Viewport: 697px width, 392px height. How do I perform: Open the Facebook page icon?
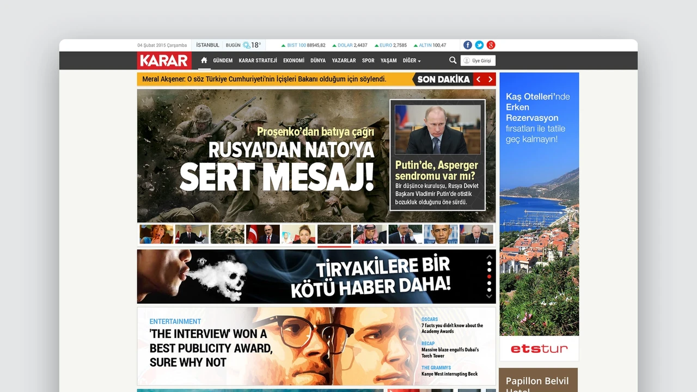pos(468,45)
